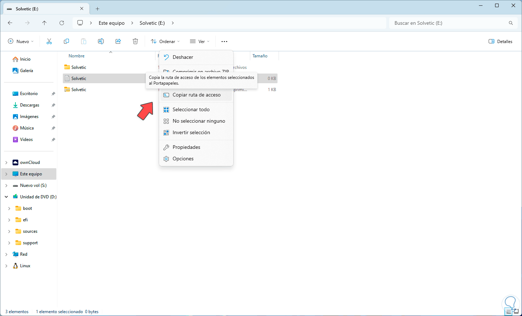Expand the Linux tree node
Image resolution: width=522 pixels, height=316 pixels.
(x=6, y=266)
